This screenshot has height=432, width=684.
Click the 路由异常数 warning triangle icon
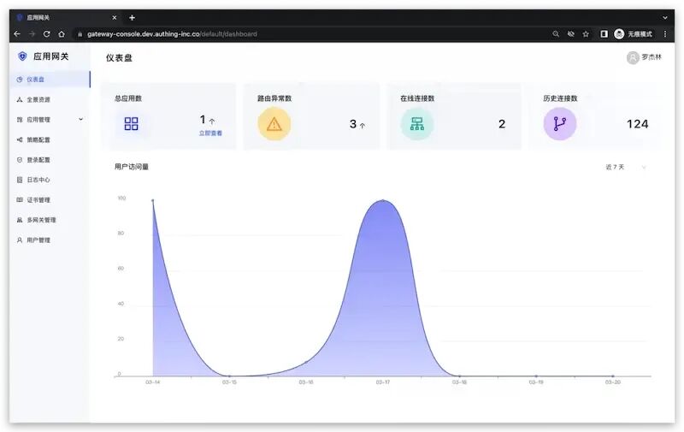(x=274, y=124)
